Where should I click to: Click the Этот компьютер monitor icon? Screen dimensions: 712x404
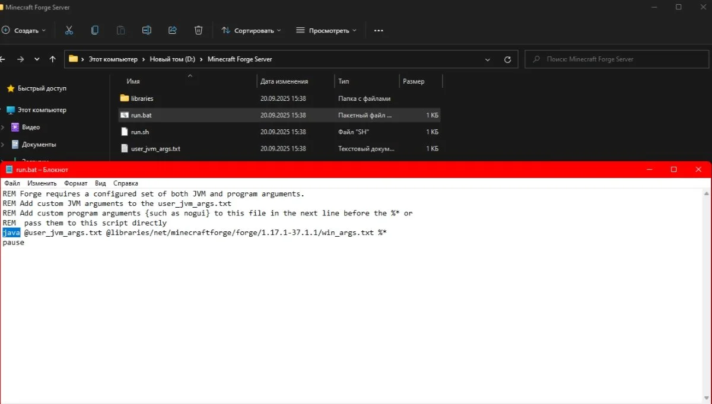tap(10, 110)
